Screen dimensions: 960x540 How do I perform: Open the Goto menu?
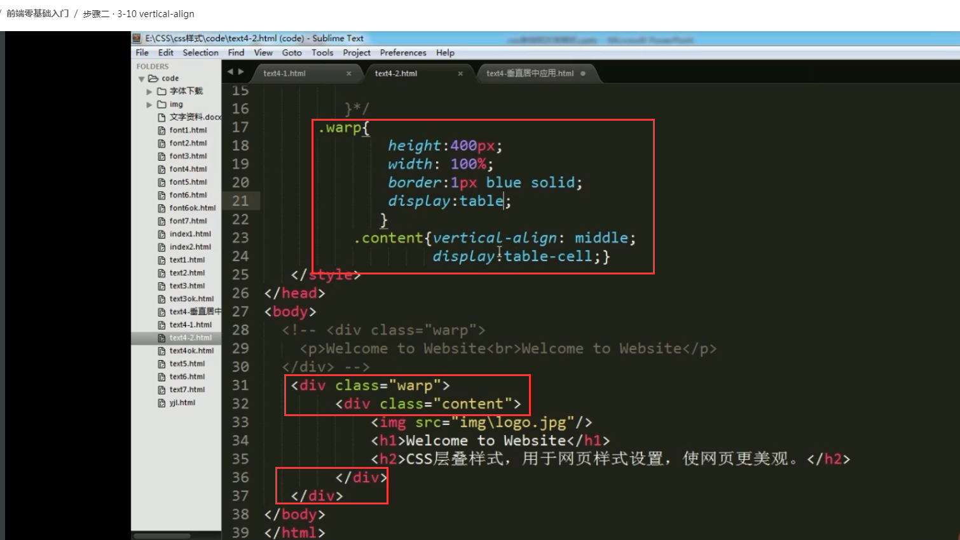pos(292,53)
